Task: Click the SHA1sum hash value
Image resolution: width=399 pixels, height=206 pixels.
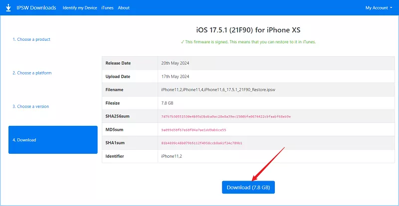Action: tap(201, 143)
